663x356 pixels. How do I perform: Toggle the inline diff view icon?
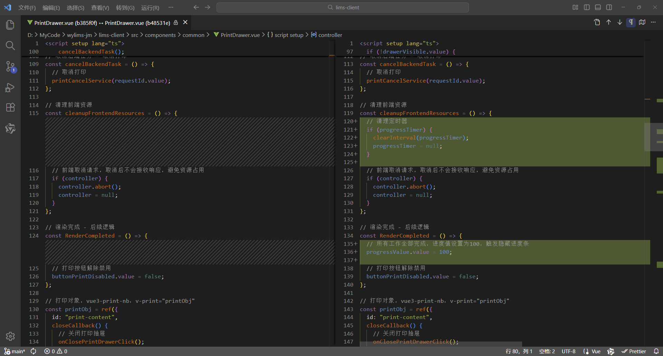(x=642, y=22)
